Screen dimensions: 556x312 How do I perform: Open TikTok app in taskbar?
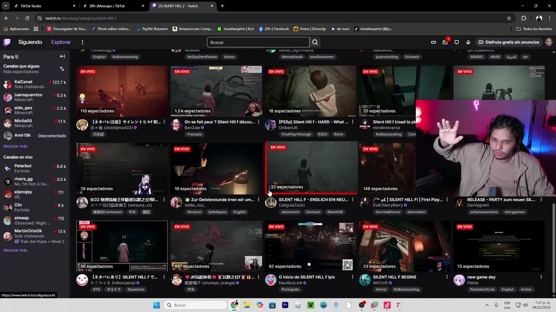coord(387,305)
